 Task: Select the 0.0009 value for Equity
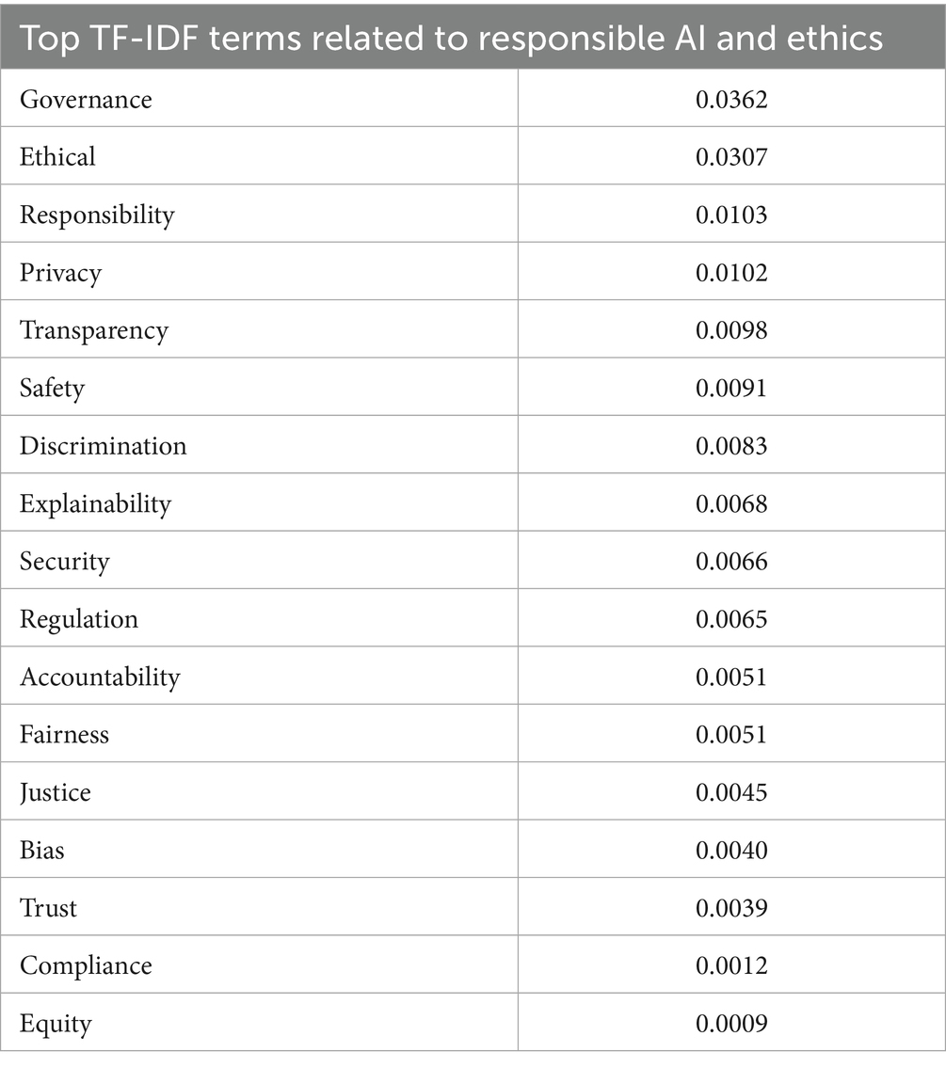click(731, 1023)
